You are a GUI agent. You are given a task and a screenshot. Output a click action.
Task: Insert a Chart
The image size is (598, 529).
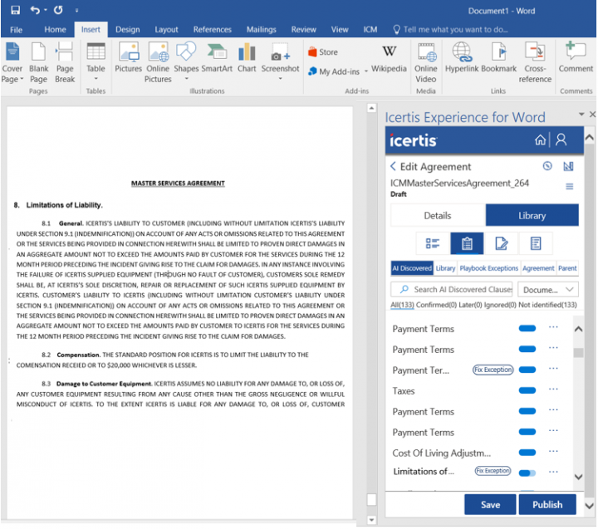pyautogui.click(x=247, y=58)
